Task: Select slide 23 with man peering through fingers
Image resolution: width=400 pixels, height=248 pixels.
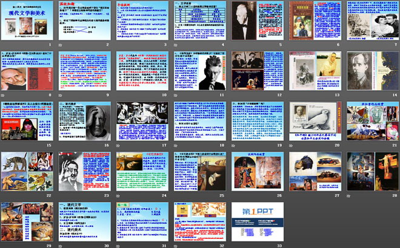Action: click(x=85, y=171)
